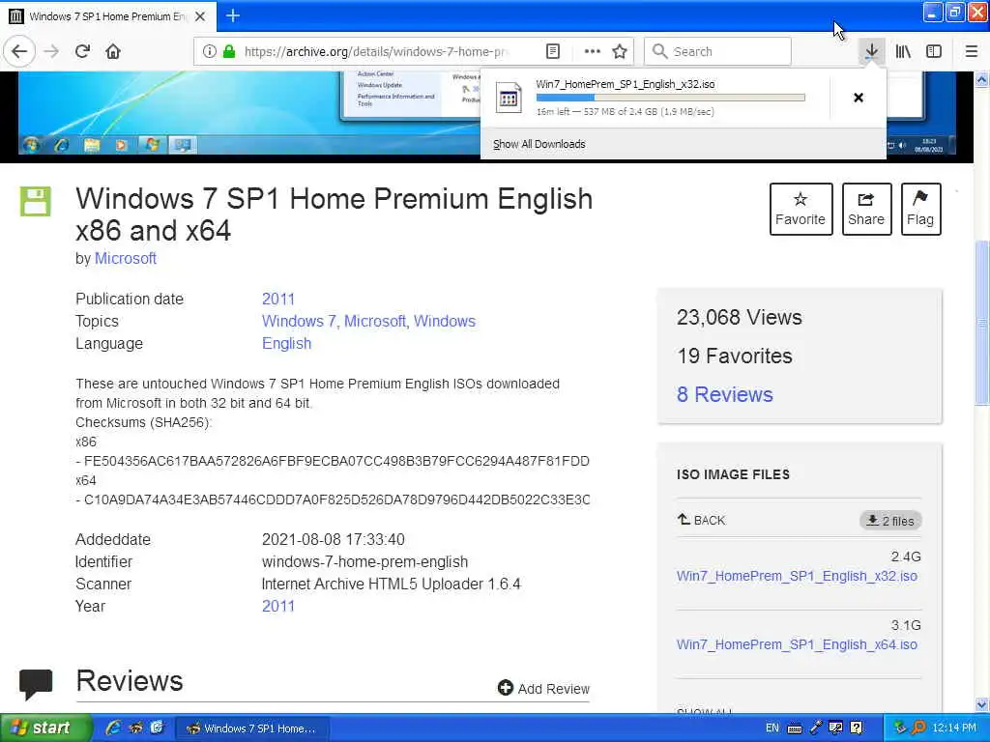Jump to 8 Reviews
Screen dimensions: 990x742
pyautogui.click(x=725, y=394)
